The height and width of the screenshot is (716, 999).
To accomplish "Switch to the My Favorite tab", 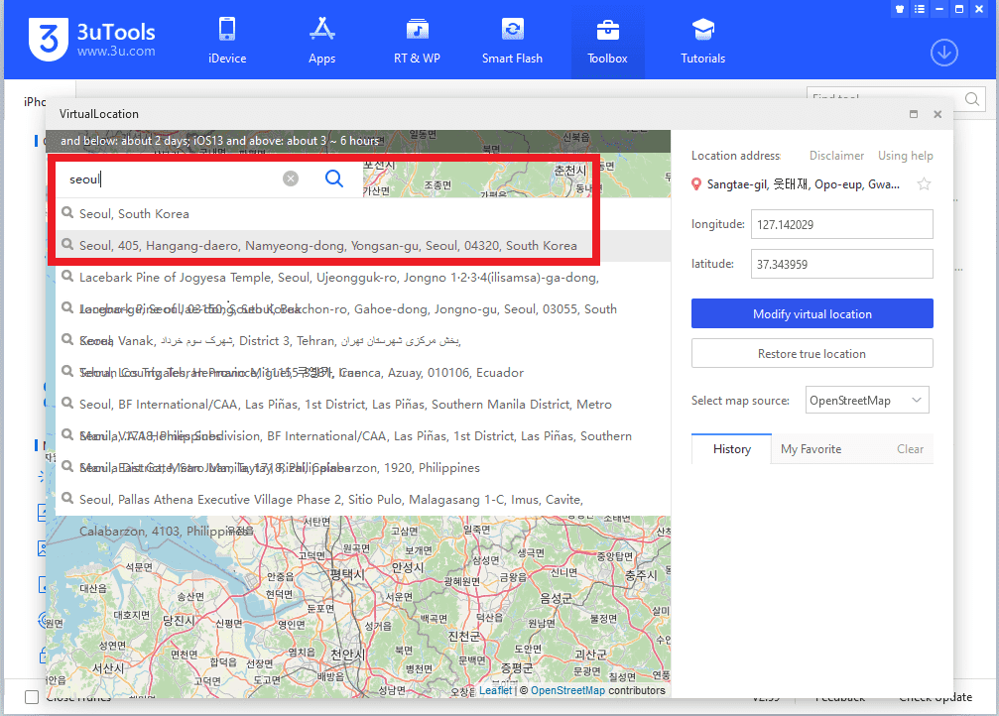I will [811, 449].
